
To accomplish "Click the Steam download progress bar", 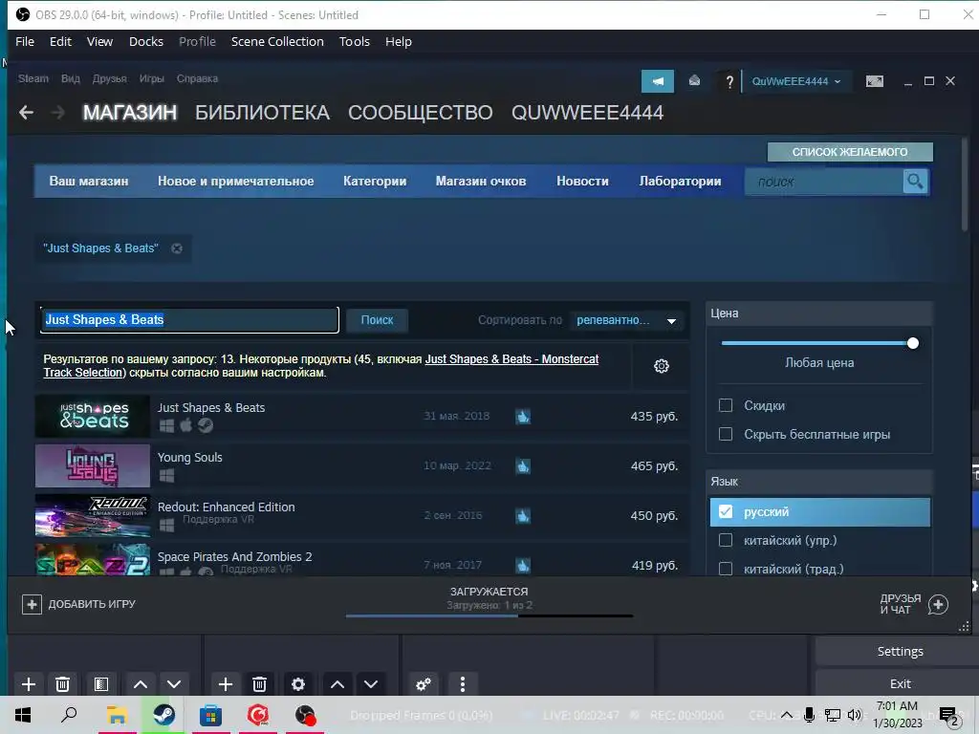I will click(x=489, y=616).
